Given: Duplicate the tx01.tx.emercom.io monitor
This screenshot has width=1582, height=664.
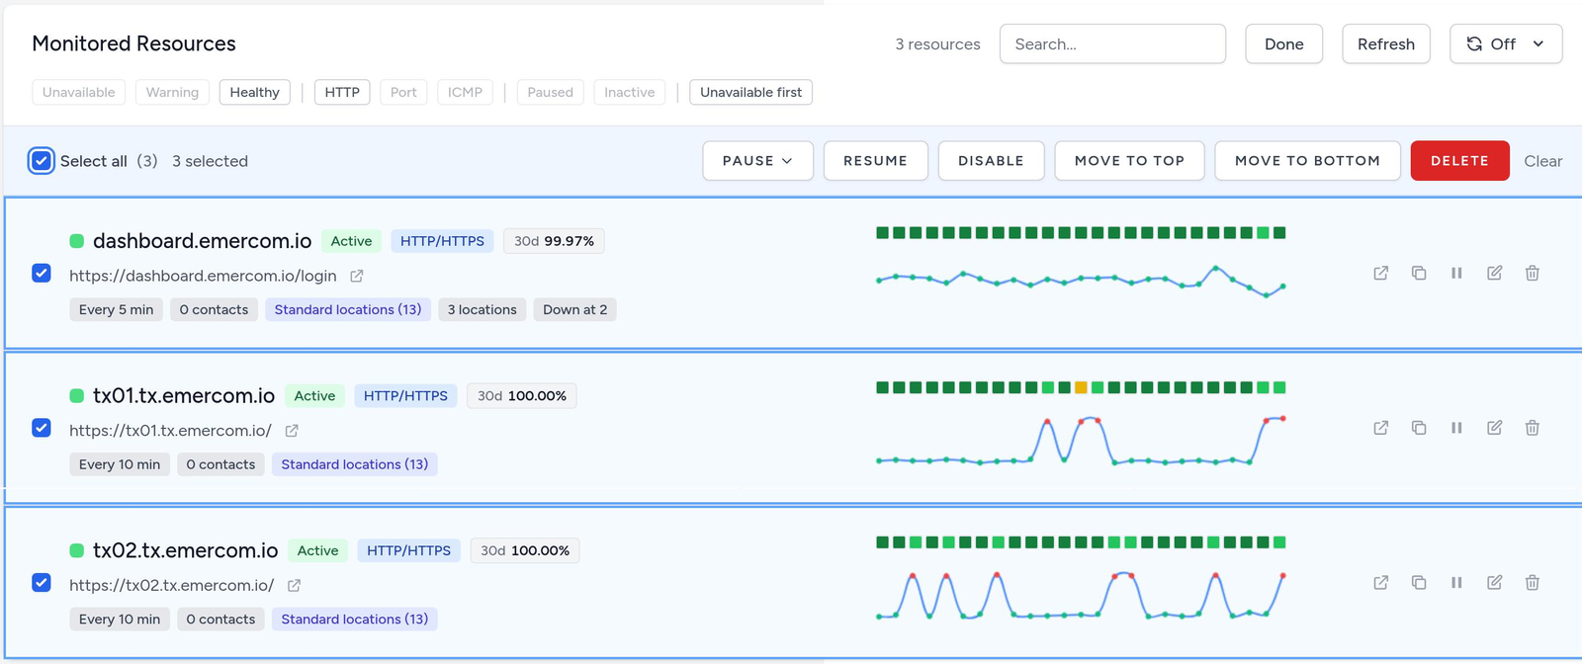Looking at the screenshot, I should coord(1419,428).
